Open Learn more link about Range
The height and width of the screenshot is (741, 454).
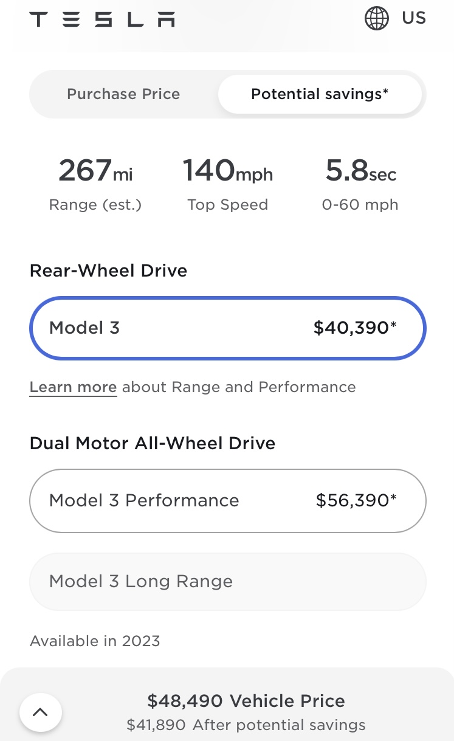coord(73,387)
